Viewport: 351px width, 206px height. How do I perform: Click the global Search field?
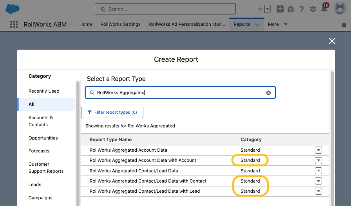pos(165,9)
